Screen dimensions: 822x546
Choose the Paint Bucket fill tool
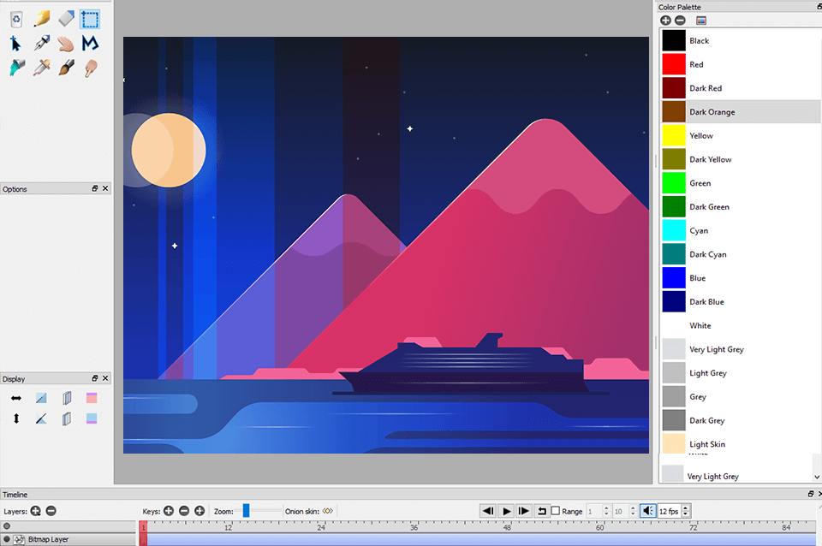pyautogui.click(x=16, y=68)
